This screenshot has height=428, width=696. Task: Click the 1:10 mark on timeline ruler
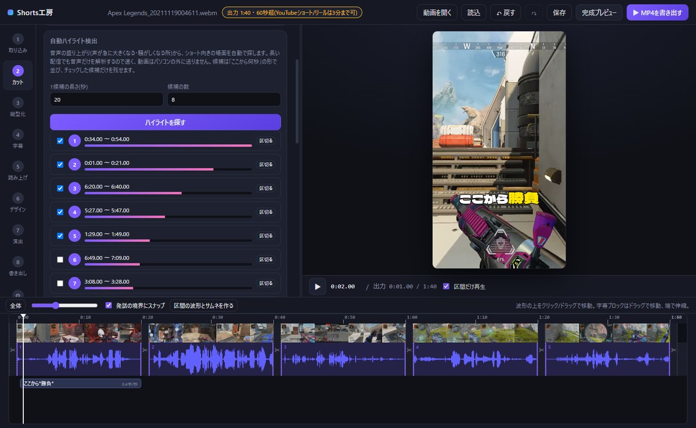click(x=481, y=317)
